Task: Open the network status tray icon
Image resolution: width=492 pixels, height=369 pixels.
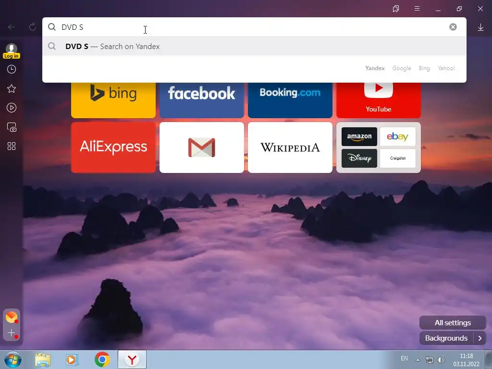Action: (429, 360)
